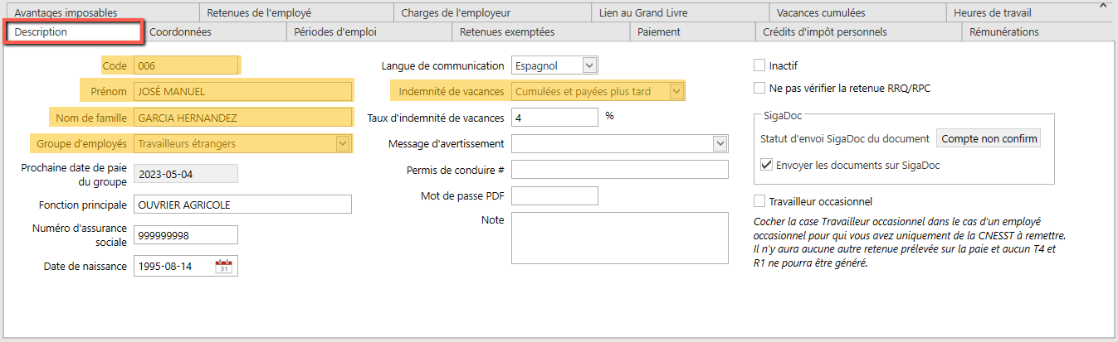The width and height of the screenshot is (1118, 342).
Task: Click inside the Note text area
Action: click(x=620, y=238)
